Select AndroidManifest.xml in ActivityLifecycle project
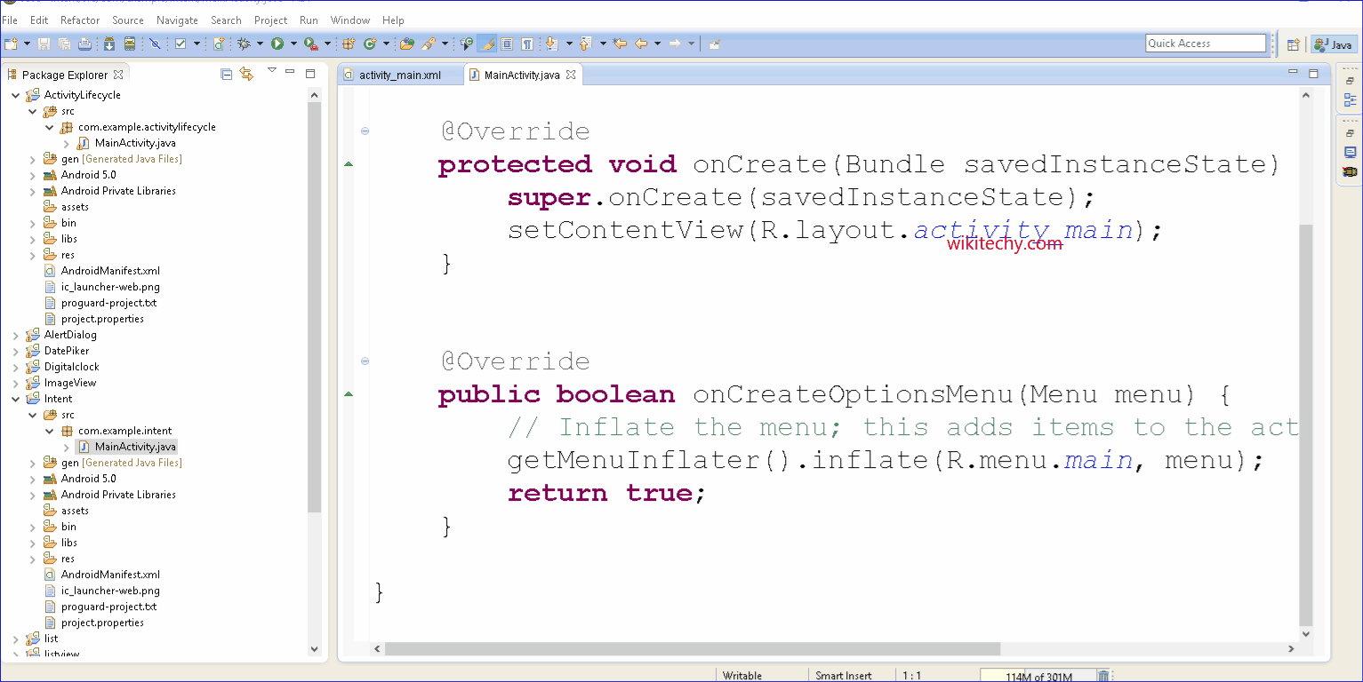 pos(110,271)
